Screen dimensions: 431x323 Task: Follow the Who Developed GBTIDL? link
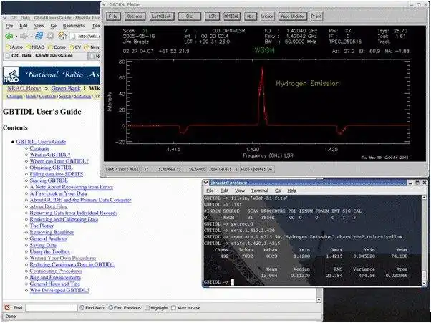coord(59,290)
